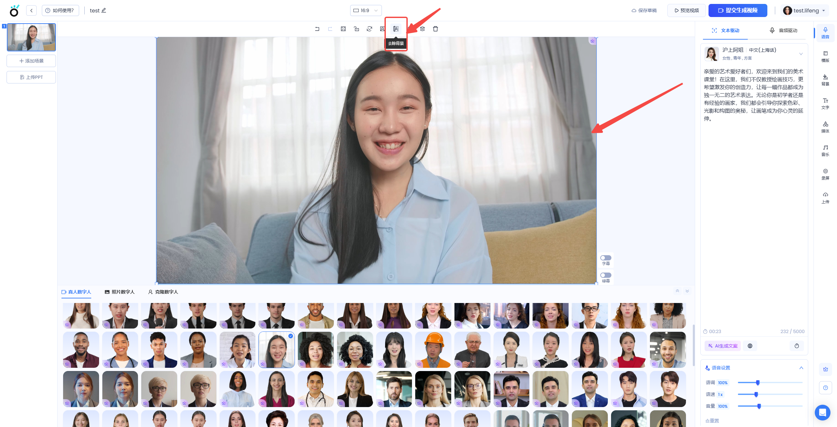Click the unlock padlock toolbar icon
The width and height of the screenshot is (837, 427).
click(356, 29)
